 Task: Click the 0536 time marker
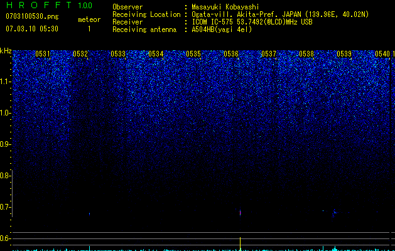[x=231, y=54]
